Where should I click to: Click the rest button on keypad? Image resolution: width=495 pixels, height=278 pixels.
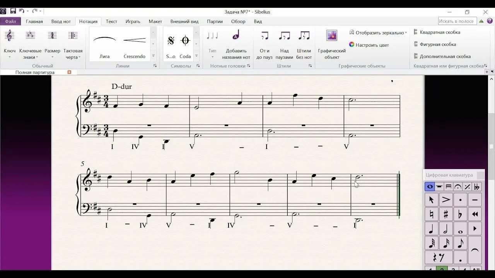click(x=439, y=257)
